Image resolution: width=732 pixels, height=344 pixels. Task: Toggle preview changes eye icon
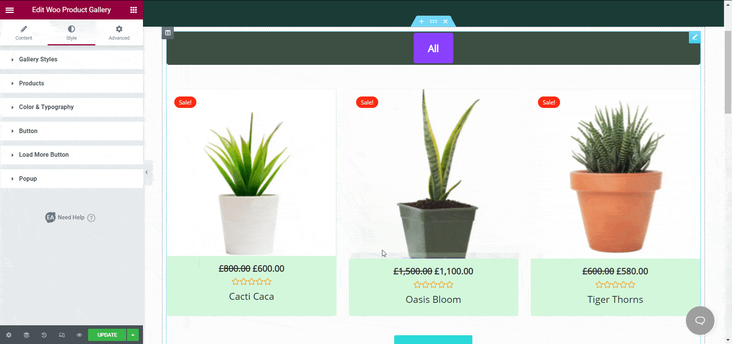point(79,335)
